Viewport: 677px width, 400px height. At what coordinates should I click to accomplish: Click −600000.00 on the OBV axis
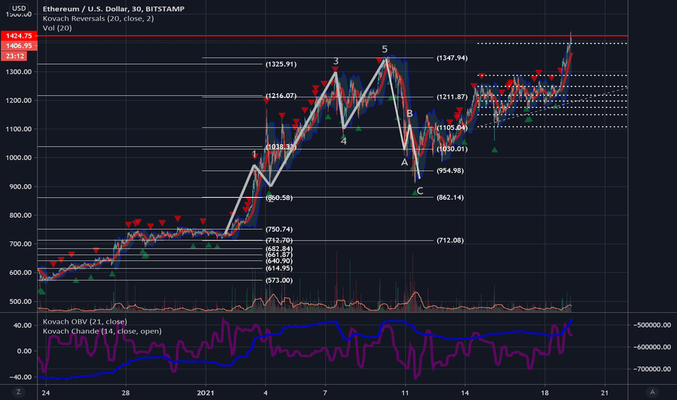(x=652, y=347)
